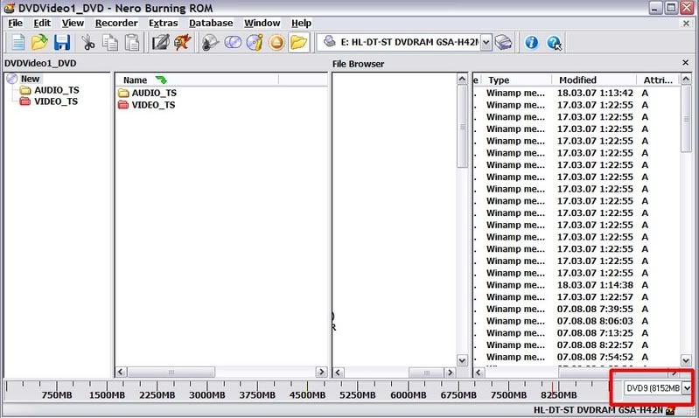Start burning with the flame Burn icon
Viewport: 699px width, 418px height.
coord(182,43)
